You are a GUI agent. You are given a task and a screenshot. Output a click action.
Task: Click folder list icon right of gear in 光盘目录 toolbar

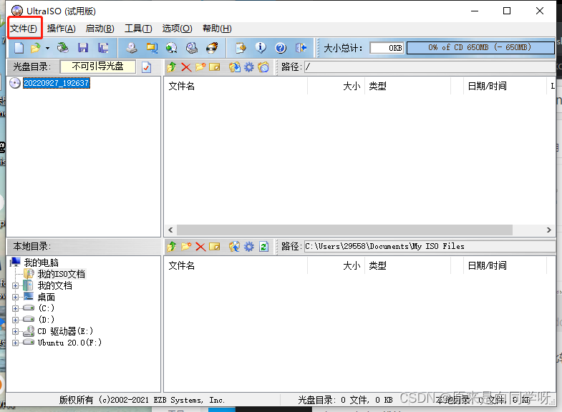pyautogui.click(x=263, y=67)
